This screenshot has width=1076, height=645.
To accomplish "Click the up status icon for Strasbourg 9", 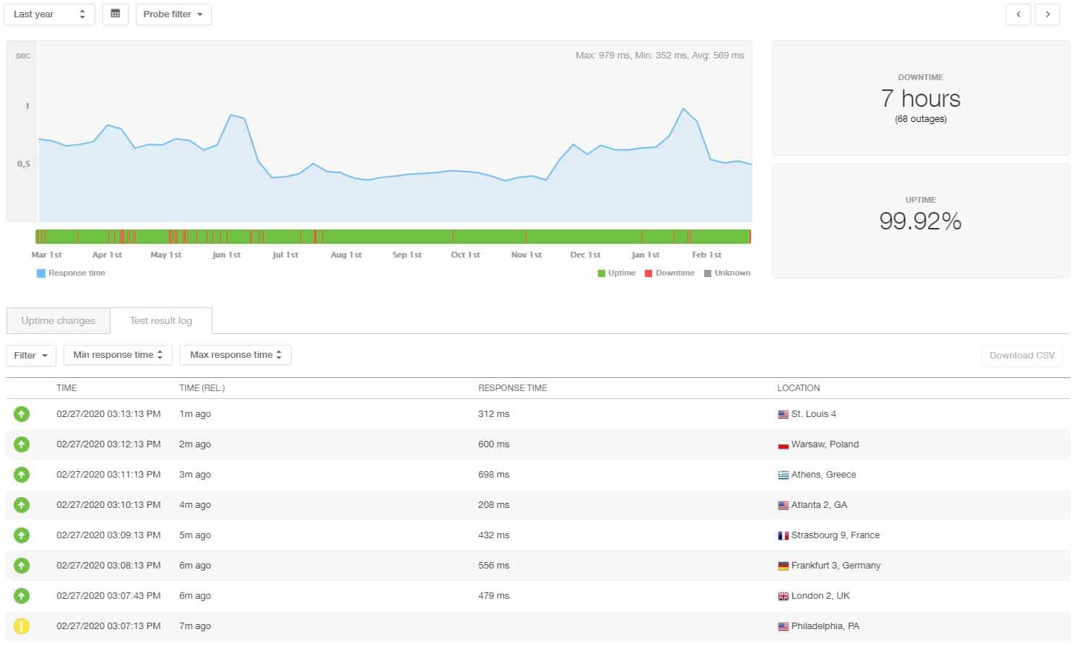I will click(x=22, y=535).
